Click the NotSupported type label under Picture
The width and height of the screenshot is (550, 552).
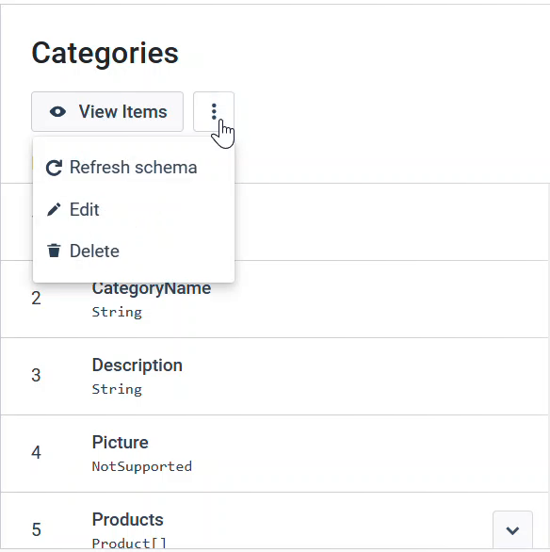[142, 466]
